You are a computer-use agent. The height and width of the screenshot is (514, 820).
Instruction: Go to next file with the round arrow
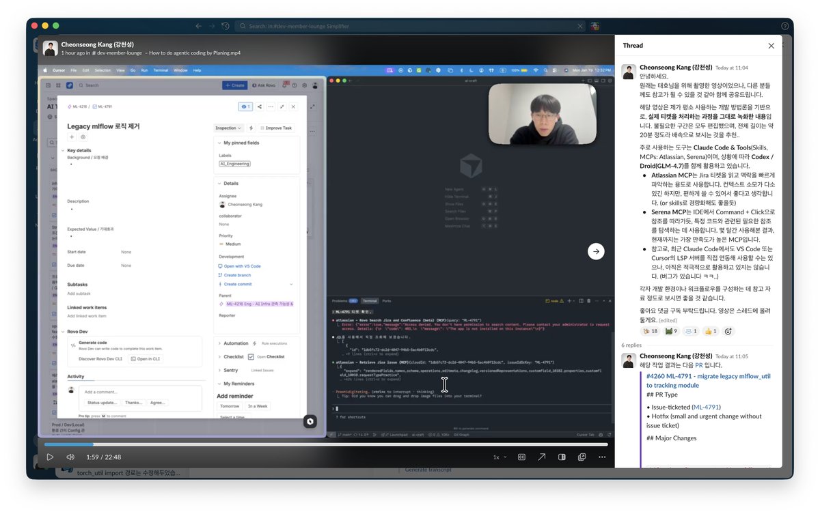click(596, 252)
